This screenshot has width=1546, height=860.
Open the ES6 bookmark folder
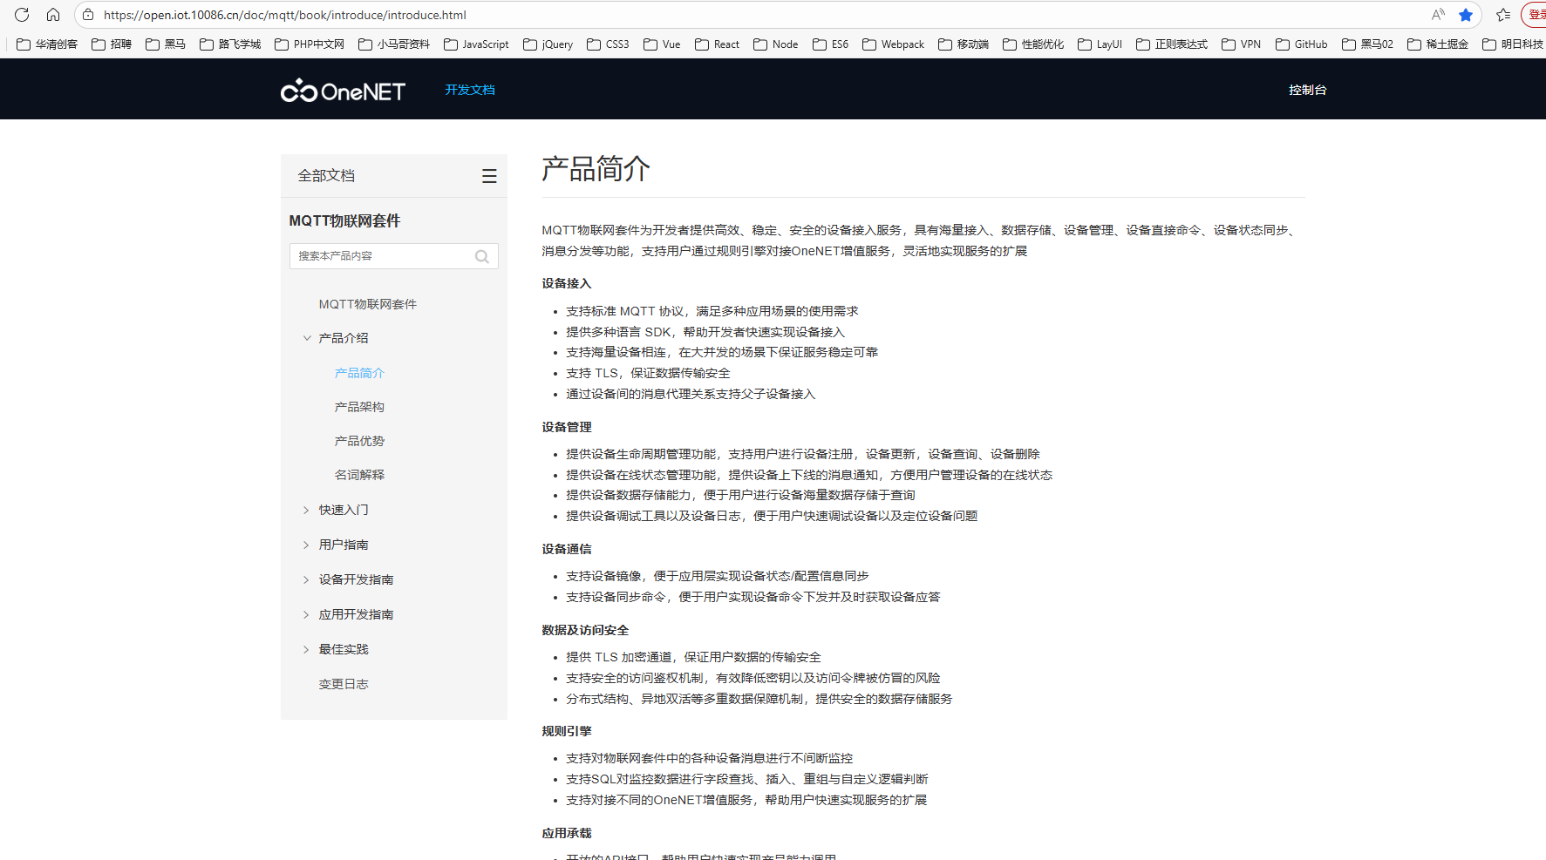(831, 44)
